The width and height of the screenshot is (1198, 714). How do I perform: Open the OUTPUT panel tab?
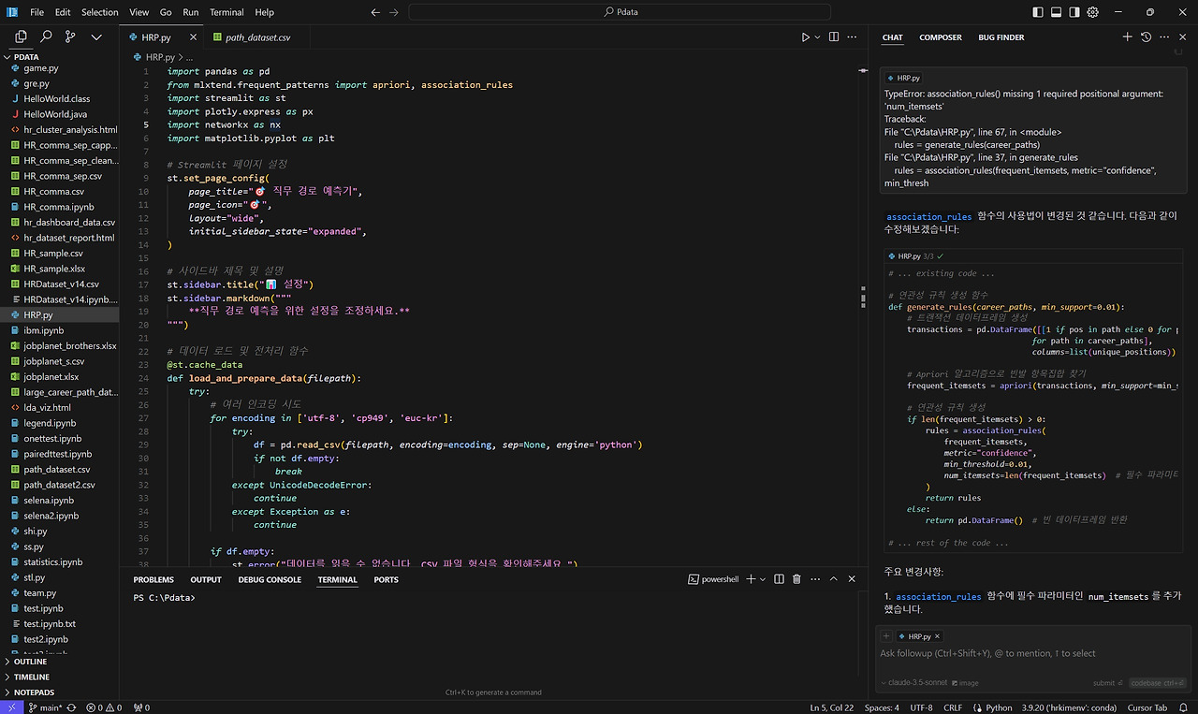(x=206, y=579)
